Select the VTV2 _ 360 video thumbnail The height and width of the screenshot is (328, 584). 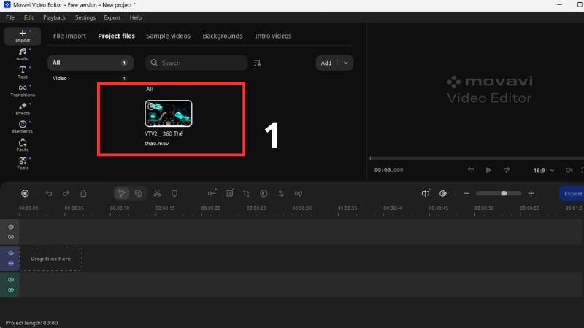pyautogui.click(x=169, y=114)
